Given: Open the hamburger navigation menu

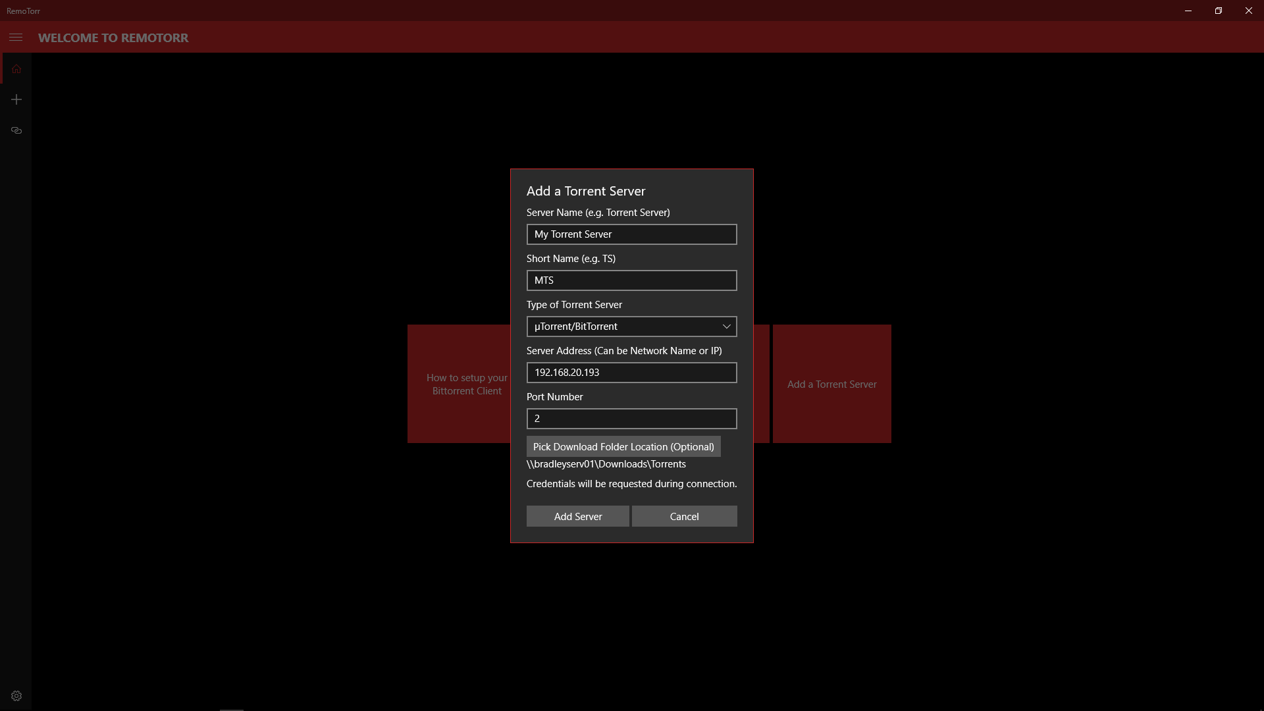Looking at the screenshot, I should pyautogui.click(x=16, y=38).
